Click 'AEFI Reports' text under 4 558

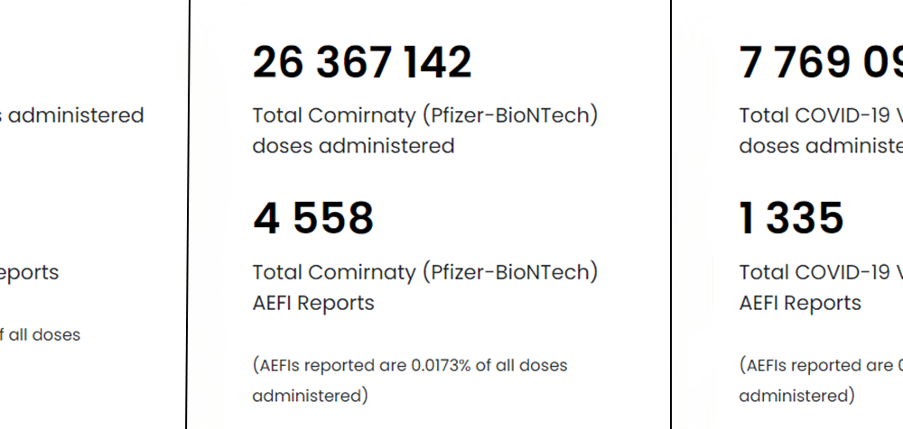pos(312,303)
